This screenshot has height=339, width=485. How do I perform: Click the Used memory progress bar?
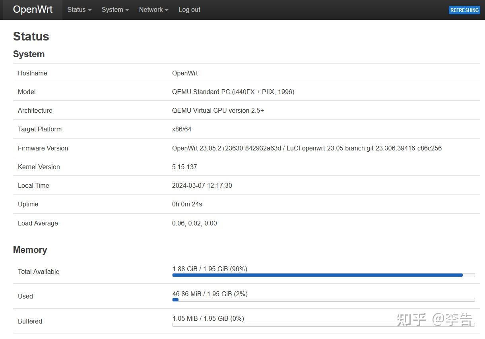pos(324,300)
